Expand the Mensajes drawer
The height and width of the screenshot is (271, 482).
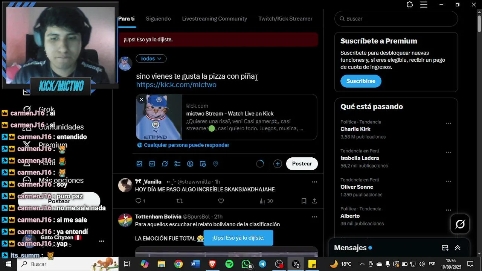458,248
